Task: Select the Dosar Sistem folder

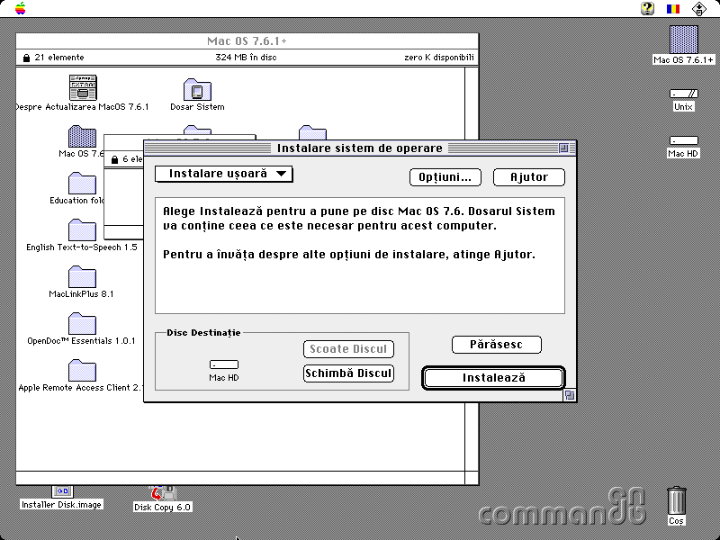Action: (x=197, y=89)
